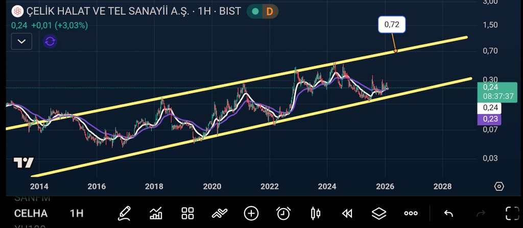Change chart type with the candlestick icon
Screen dimensions: 523x228
click(x=315, y=213)
